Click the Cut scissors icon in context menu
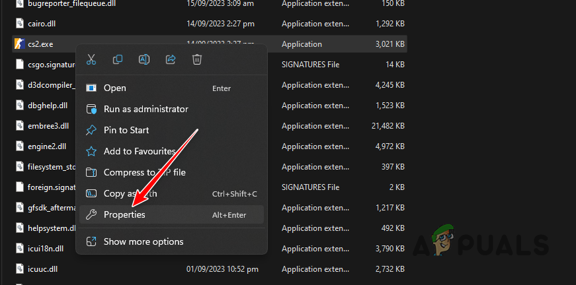This screenshot has width=576, height=285. (91, 59)
